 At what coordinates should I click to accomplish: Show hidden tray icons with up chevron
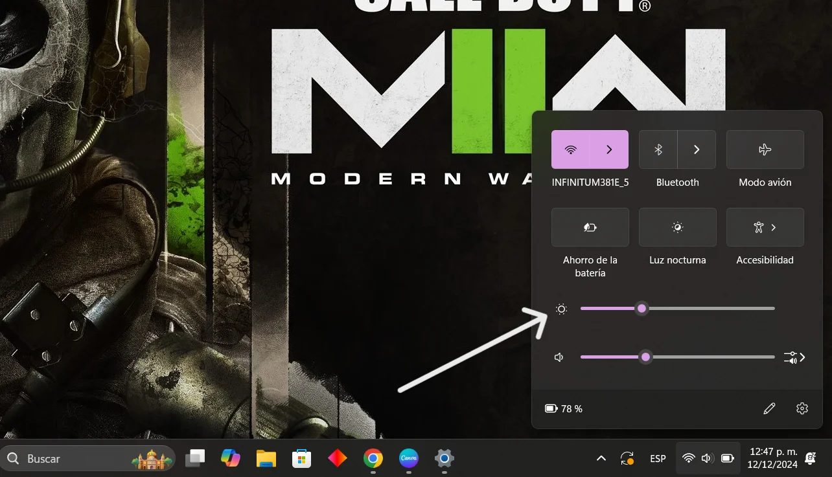click(x=601, y=459)
